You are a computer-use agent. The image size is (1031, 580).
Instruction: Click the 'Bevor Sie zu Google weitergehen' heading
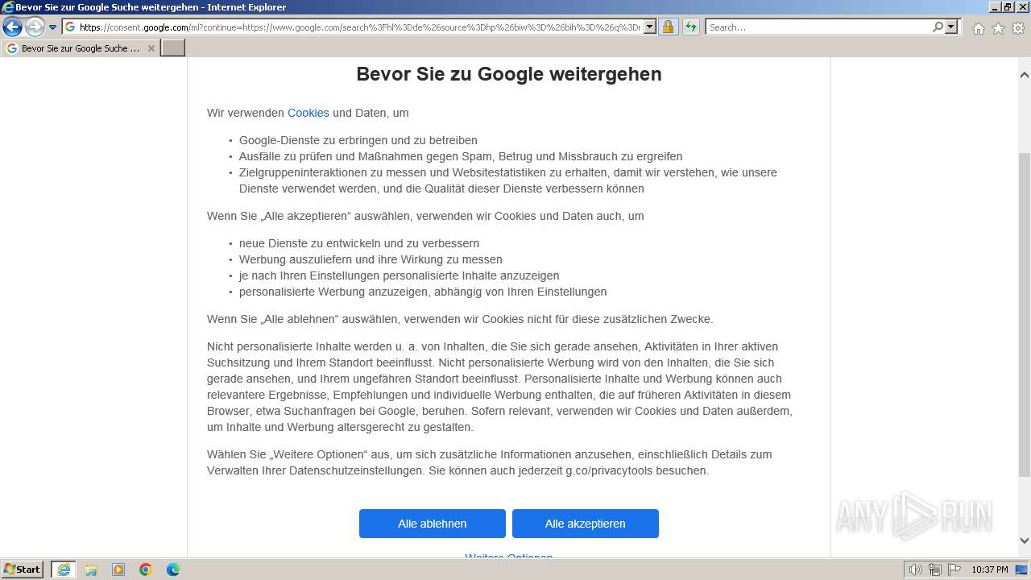[509, 74]
